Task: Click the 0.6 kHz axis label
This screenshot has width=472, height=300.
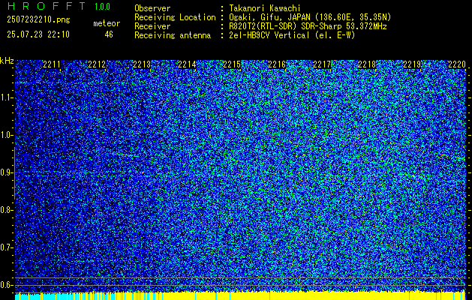Action: pyautogui.click(x=5, y=285)
